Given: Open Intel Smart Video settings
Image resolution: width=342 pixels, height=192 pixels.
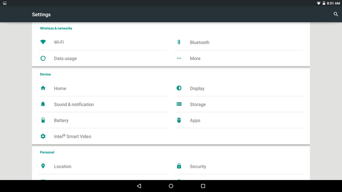Looking at the screenshot, I should pos(103,136).
